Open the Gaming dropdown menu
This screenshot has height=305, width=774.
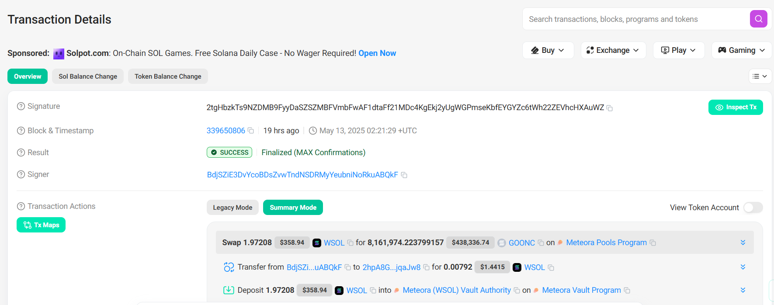click(742, 50)
